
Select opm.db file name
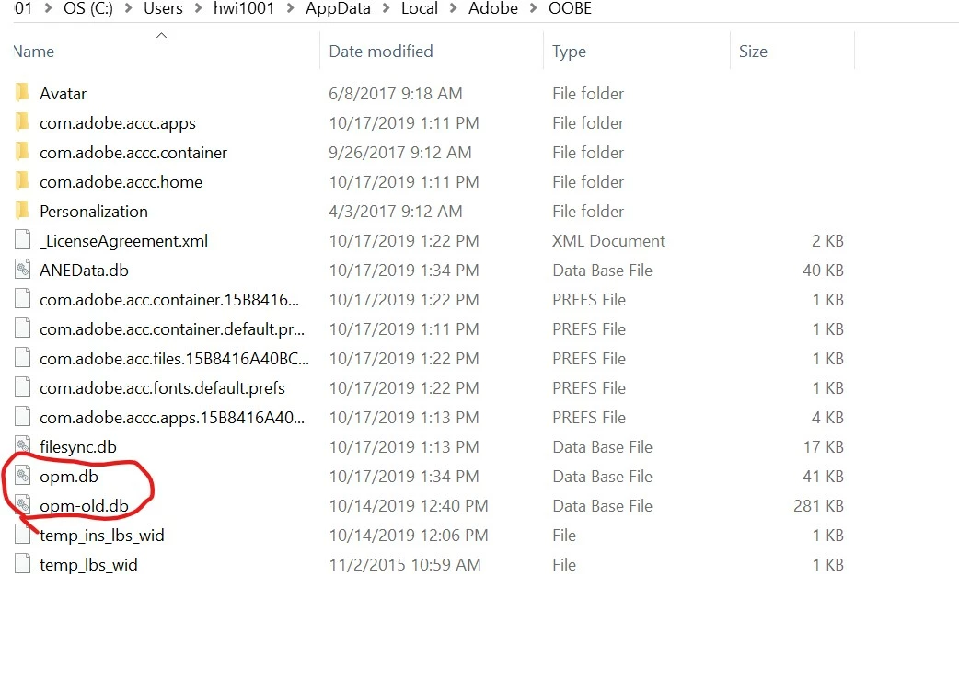[x=68, y=477]
